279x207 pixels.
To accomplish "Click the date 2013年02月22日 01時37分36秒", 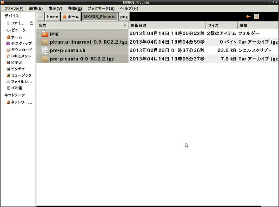I will (x=167, y=50).
